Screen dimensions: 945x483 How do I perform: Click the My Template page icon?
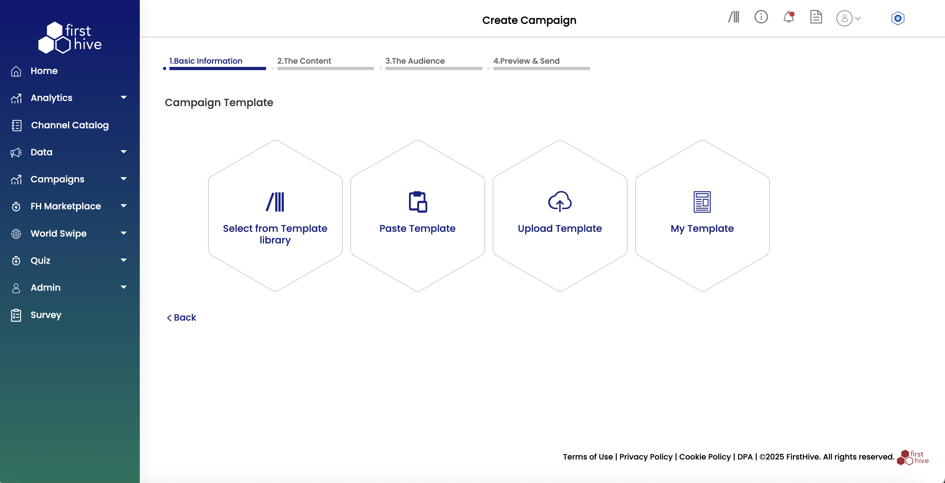(702, 202)
